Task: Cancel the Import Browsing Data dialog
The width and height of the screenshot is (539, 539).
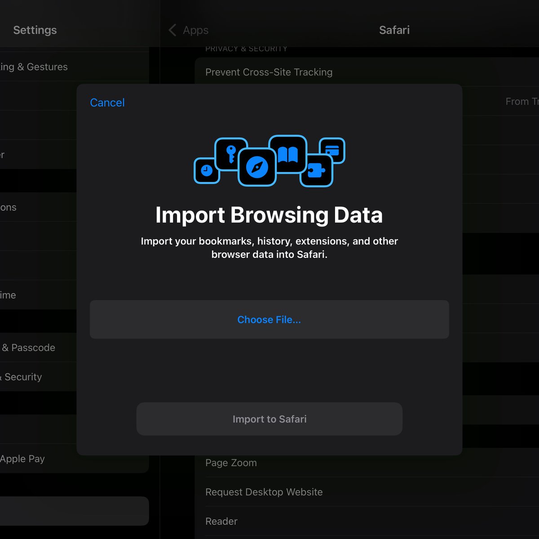Action: pyautogui.click(x=107, y=102)
